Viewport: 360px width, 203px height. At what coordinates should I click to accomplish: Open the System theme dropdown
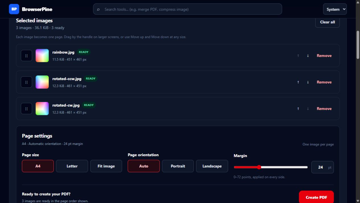tap(335, 9)
